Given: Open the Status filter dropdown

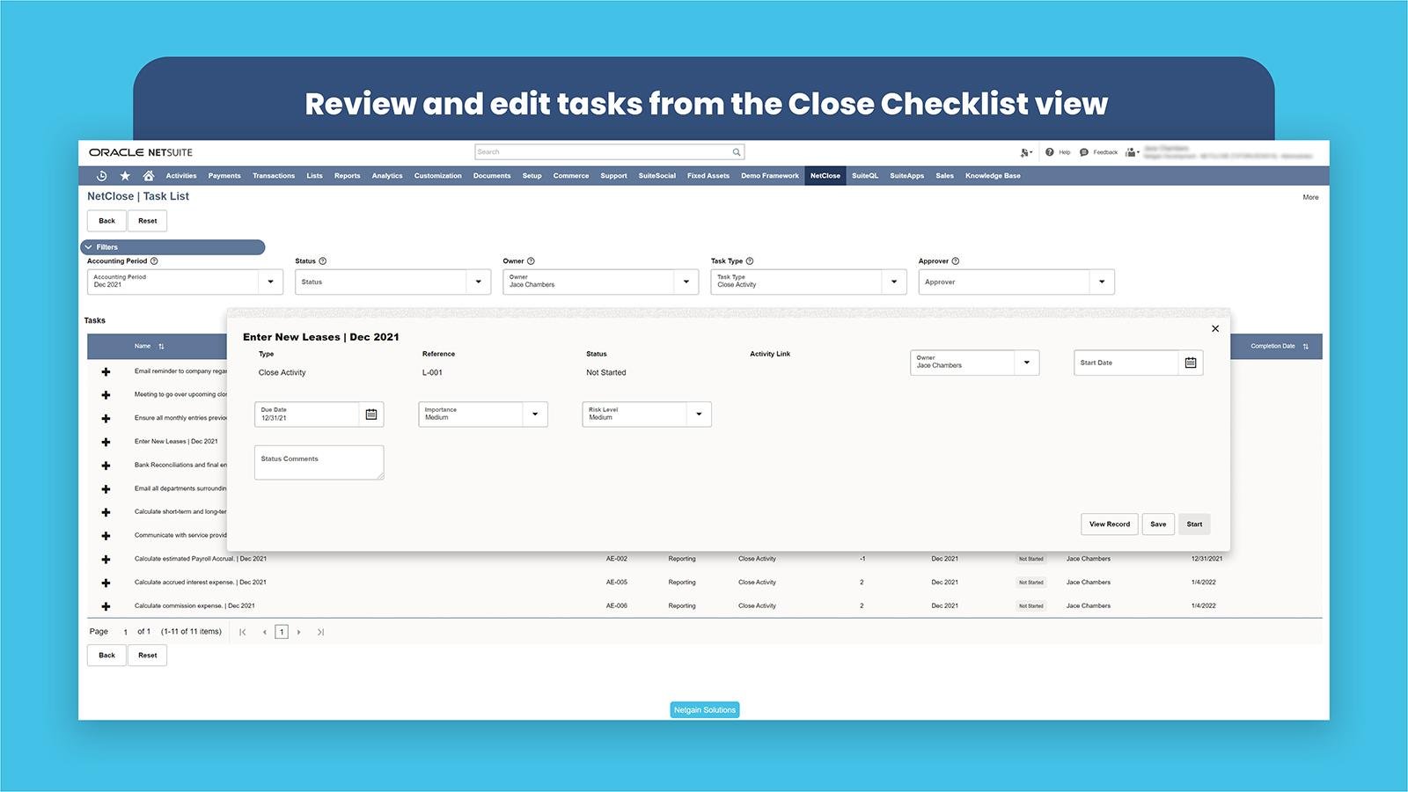Looking at the screenshot, I should 478,282.
